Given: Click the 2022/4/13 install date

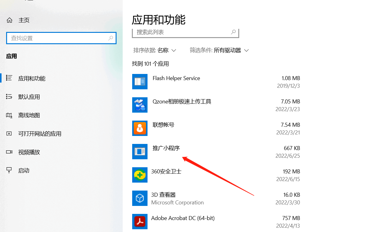Looking at the screenshot, I should tap(288, 226).
